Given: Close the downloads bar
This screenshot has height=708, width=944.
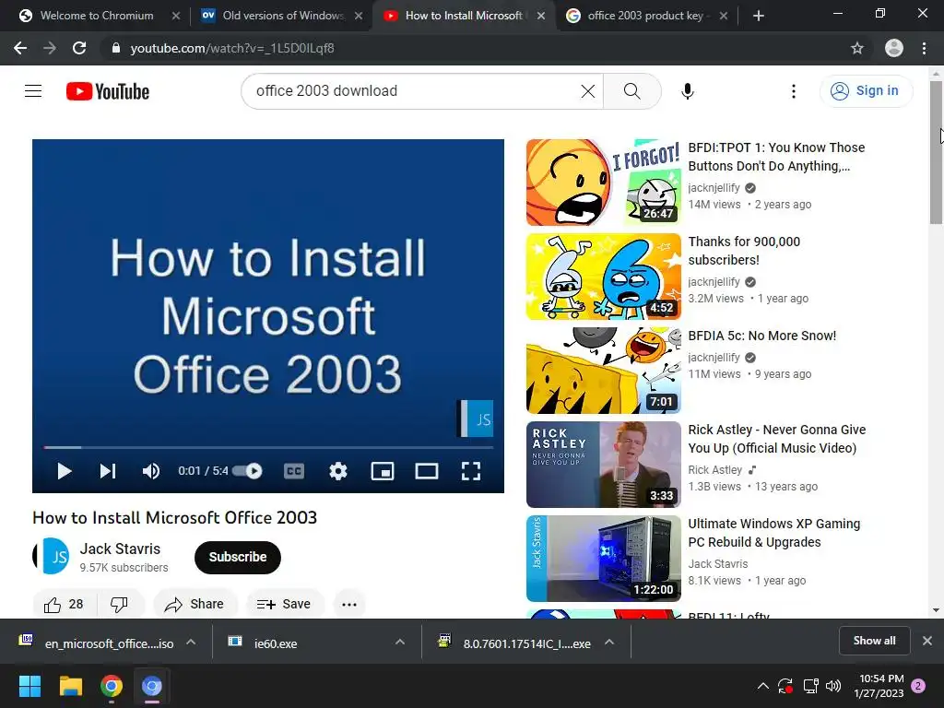Looking at the screenshot, I should pos(927,641).
